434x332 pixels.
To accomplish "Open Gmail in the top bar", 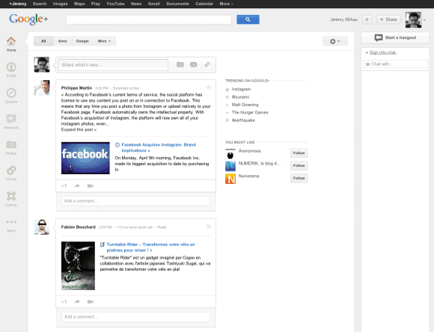I will pyautogui.click(x=154, y=4).
